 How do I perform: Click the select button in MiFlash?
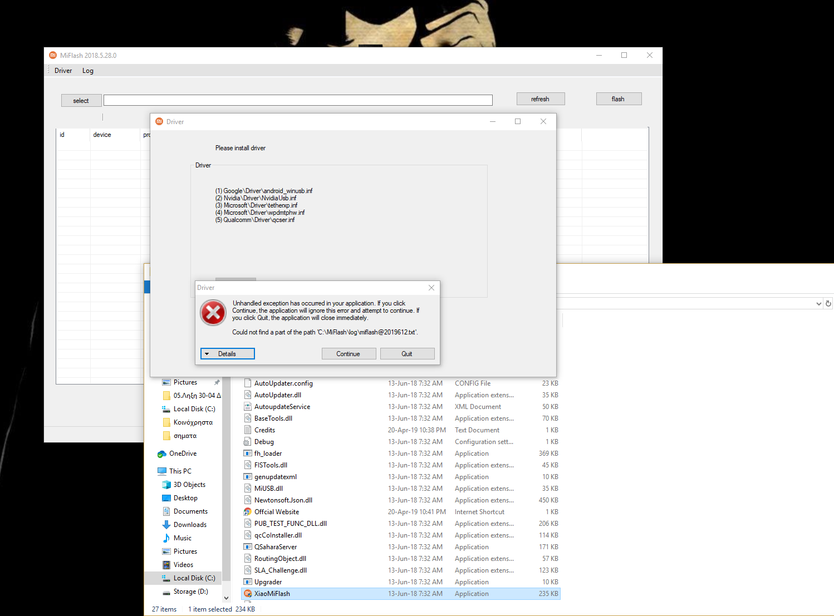pos(81,101)
